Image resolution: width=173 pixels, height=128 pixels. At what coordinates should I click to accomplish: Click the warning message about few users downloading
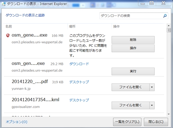88,45
